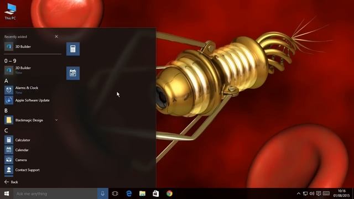Viewport: 354px width, 199px height.
Task: Open the touch keyboard
Action: tap(326, 193)
